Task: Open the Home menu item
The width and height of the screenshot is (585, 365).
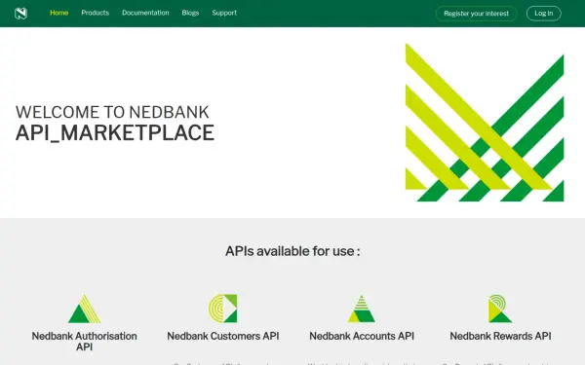Action: [58, 13]
